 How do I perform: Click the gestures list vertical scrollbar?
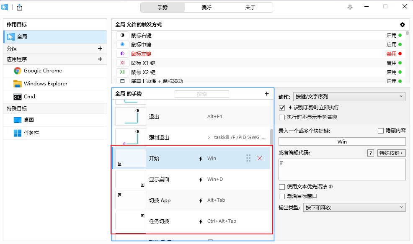(271, 137)
